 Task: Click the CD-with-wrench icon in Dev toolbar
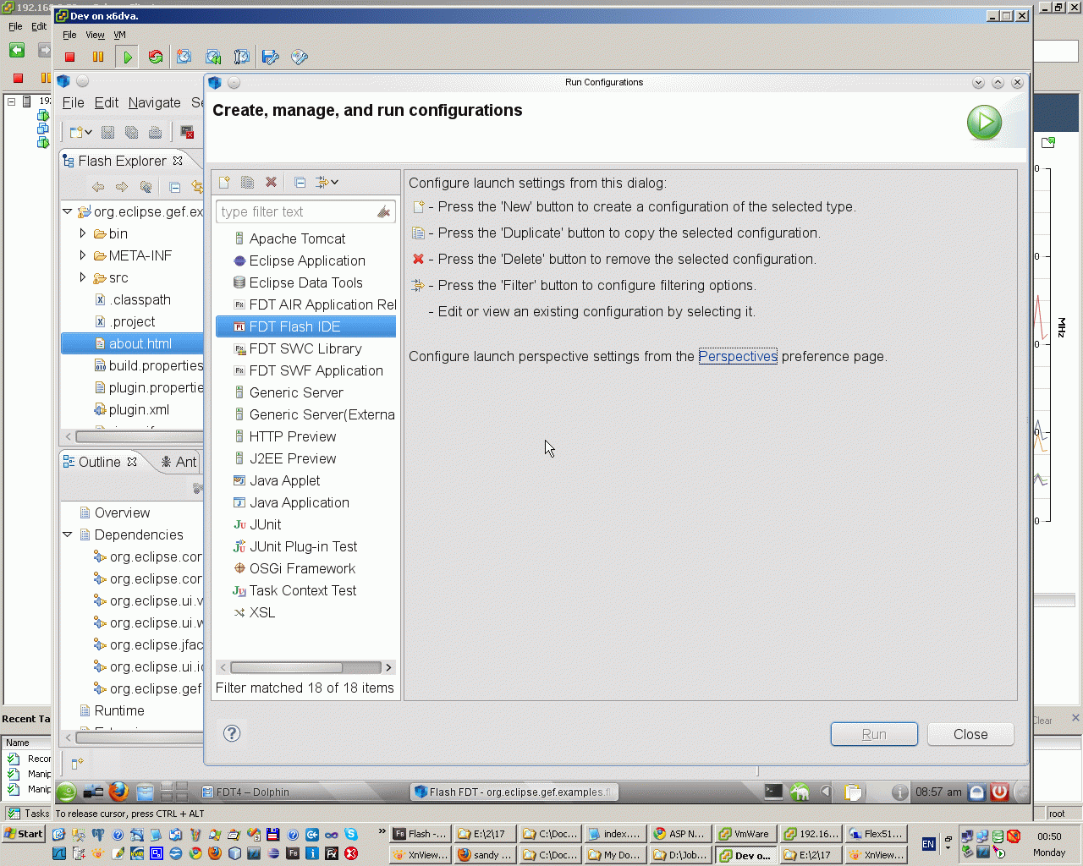click(300, 58)
